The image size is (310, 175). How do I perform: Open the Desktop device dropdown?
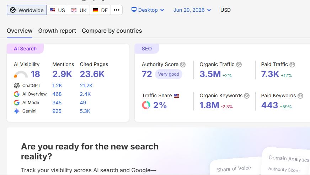coord(148,10)
